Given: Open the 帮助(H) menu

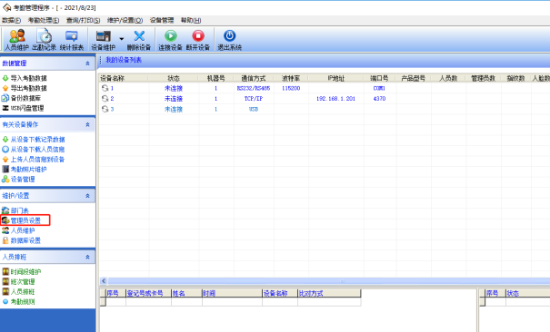Looking at the screenshot, I should [191, 20].
